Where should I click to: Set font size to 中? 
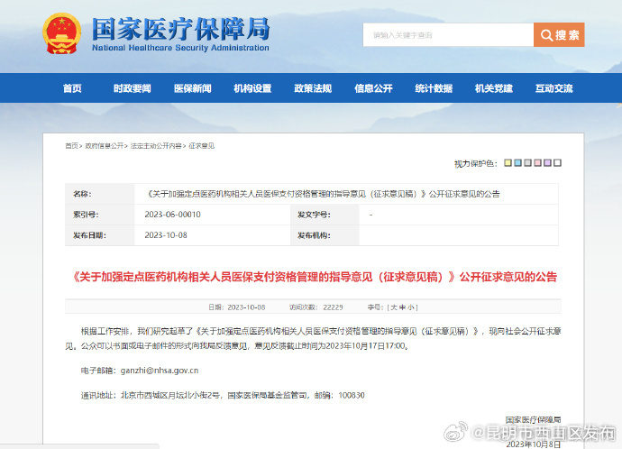coord(402,307)
